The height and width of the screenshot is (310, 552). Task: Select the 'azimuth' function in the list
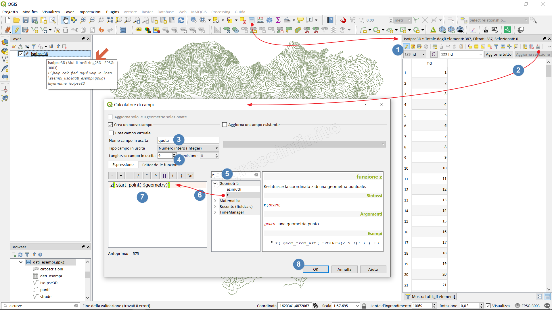click(x=234, y=189)
